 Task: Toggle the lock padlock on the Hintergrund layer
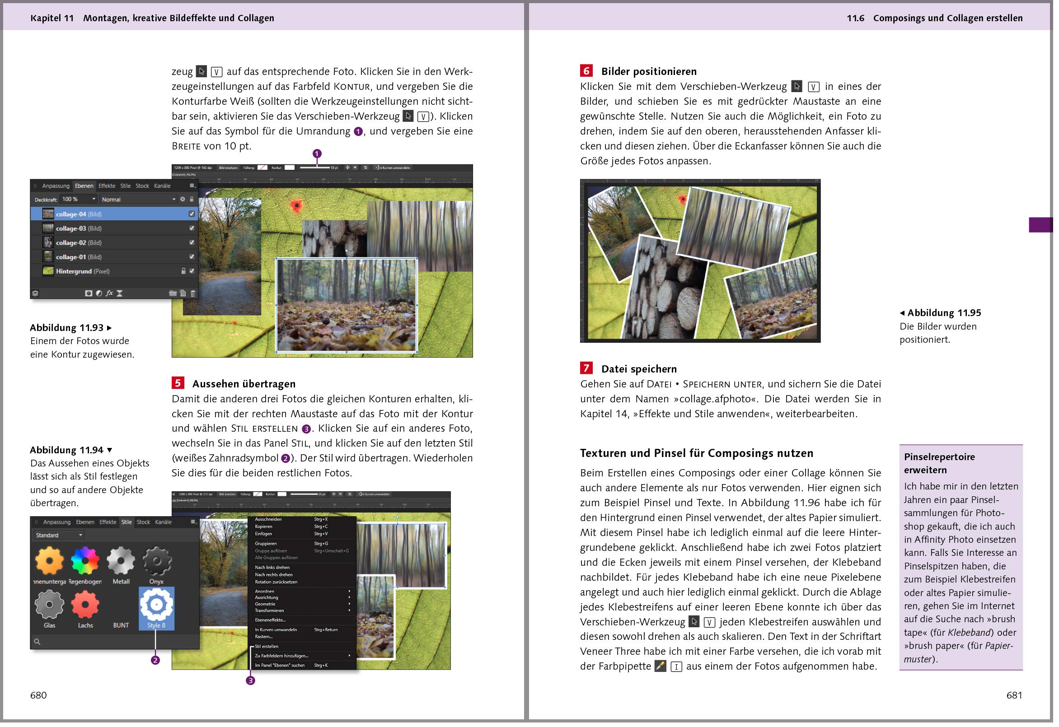point(183,270)
